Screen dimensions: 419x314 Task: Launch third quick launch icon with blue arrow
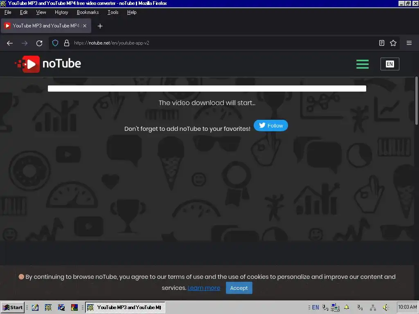(x=61, y=307)
